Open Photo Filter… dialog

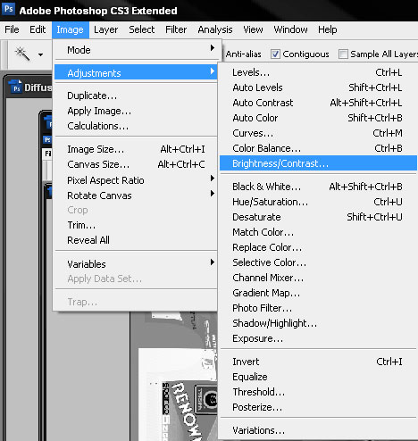(x=318, y=308)
